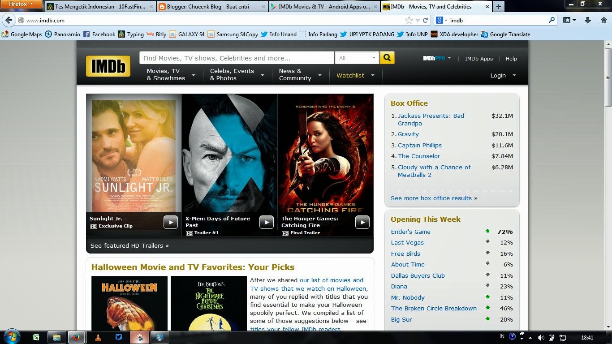
Task: Open the Windows Start button
Action: [12, 337]
